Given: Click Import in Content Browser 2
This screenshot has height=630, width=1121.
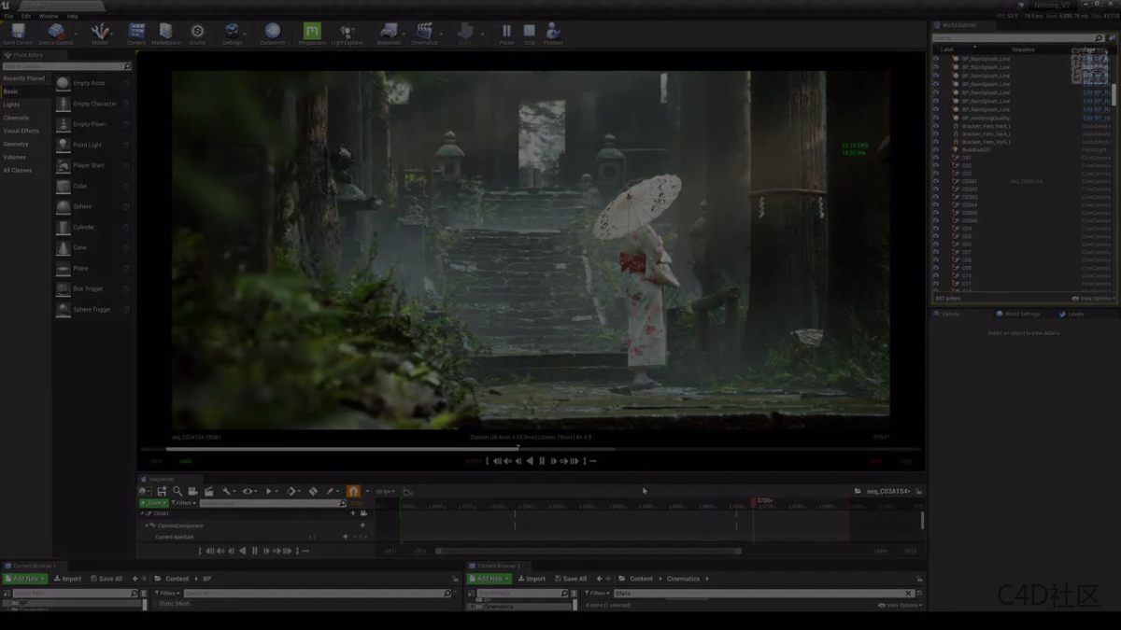Looking at the screenshot, I should tap(531, 579).
